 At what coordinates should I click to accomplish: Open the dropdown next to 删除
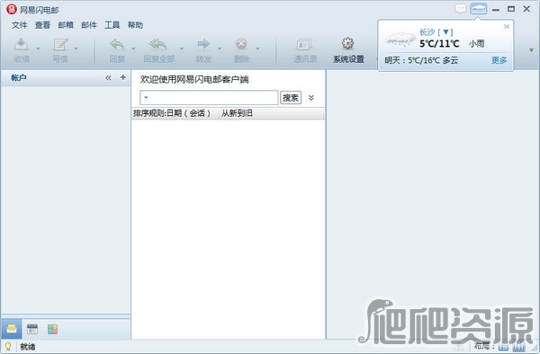(x=257, y=49)
